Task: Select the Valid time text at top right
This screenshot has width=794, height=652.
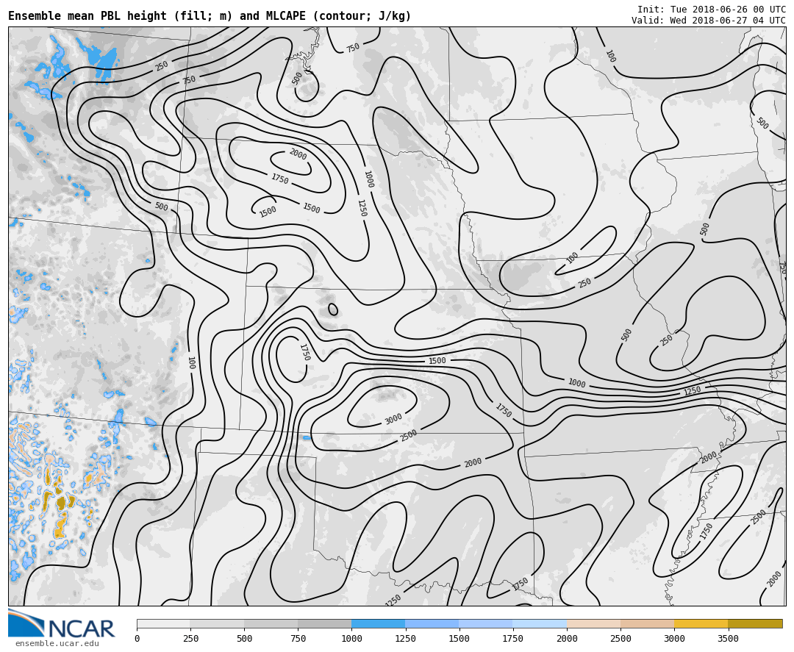Action: [708, 21]
